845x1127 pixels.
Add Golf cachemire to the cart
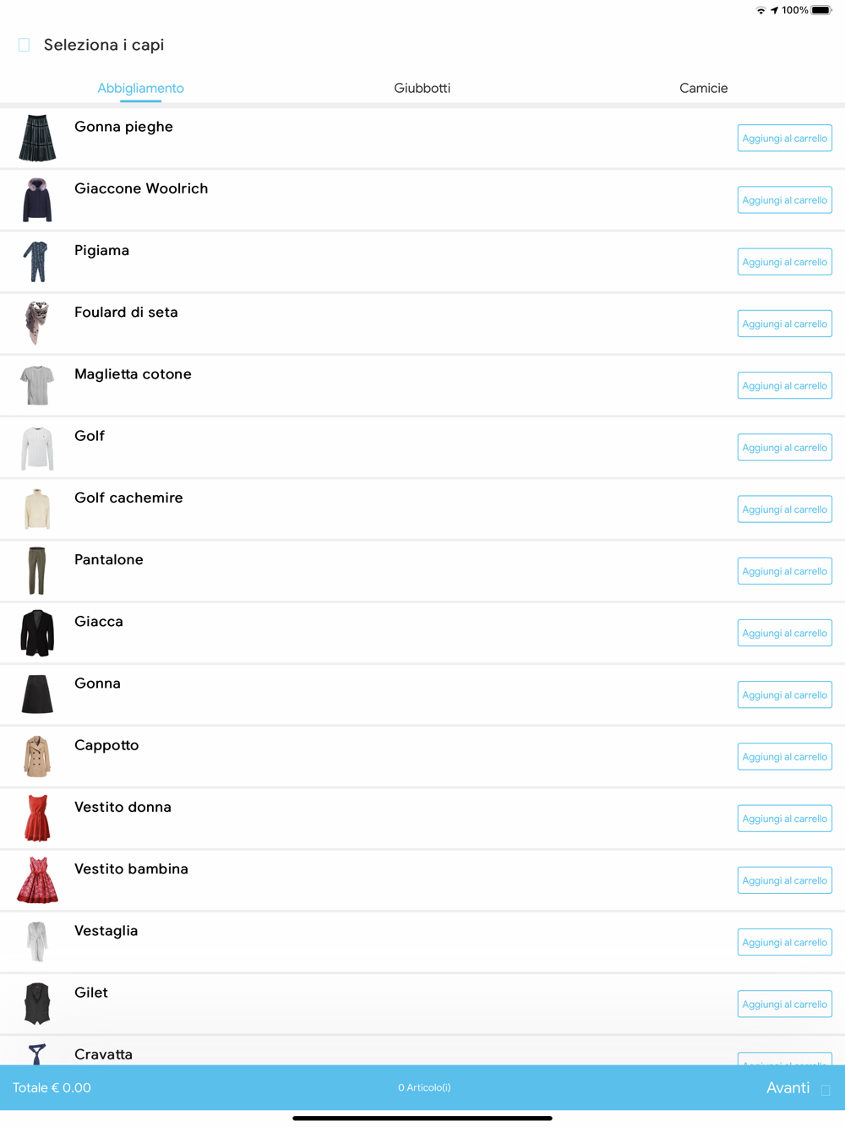[784, 509]
